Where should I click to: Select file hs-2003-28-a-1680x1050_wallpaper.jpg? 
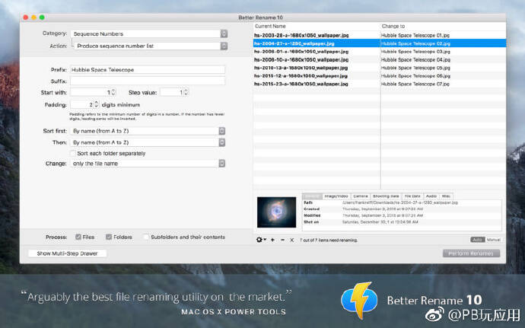301,35
